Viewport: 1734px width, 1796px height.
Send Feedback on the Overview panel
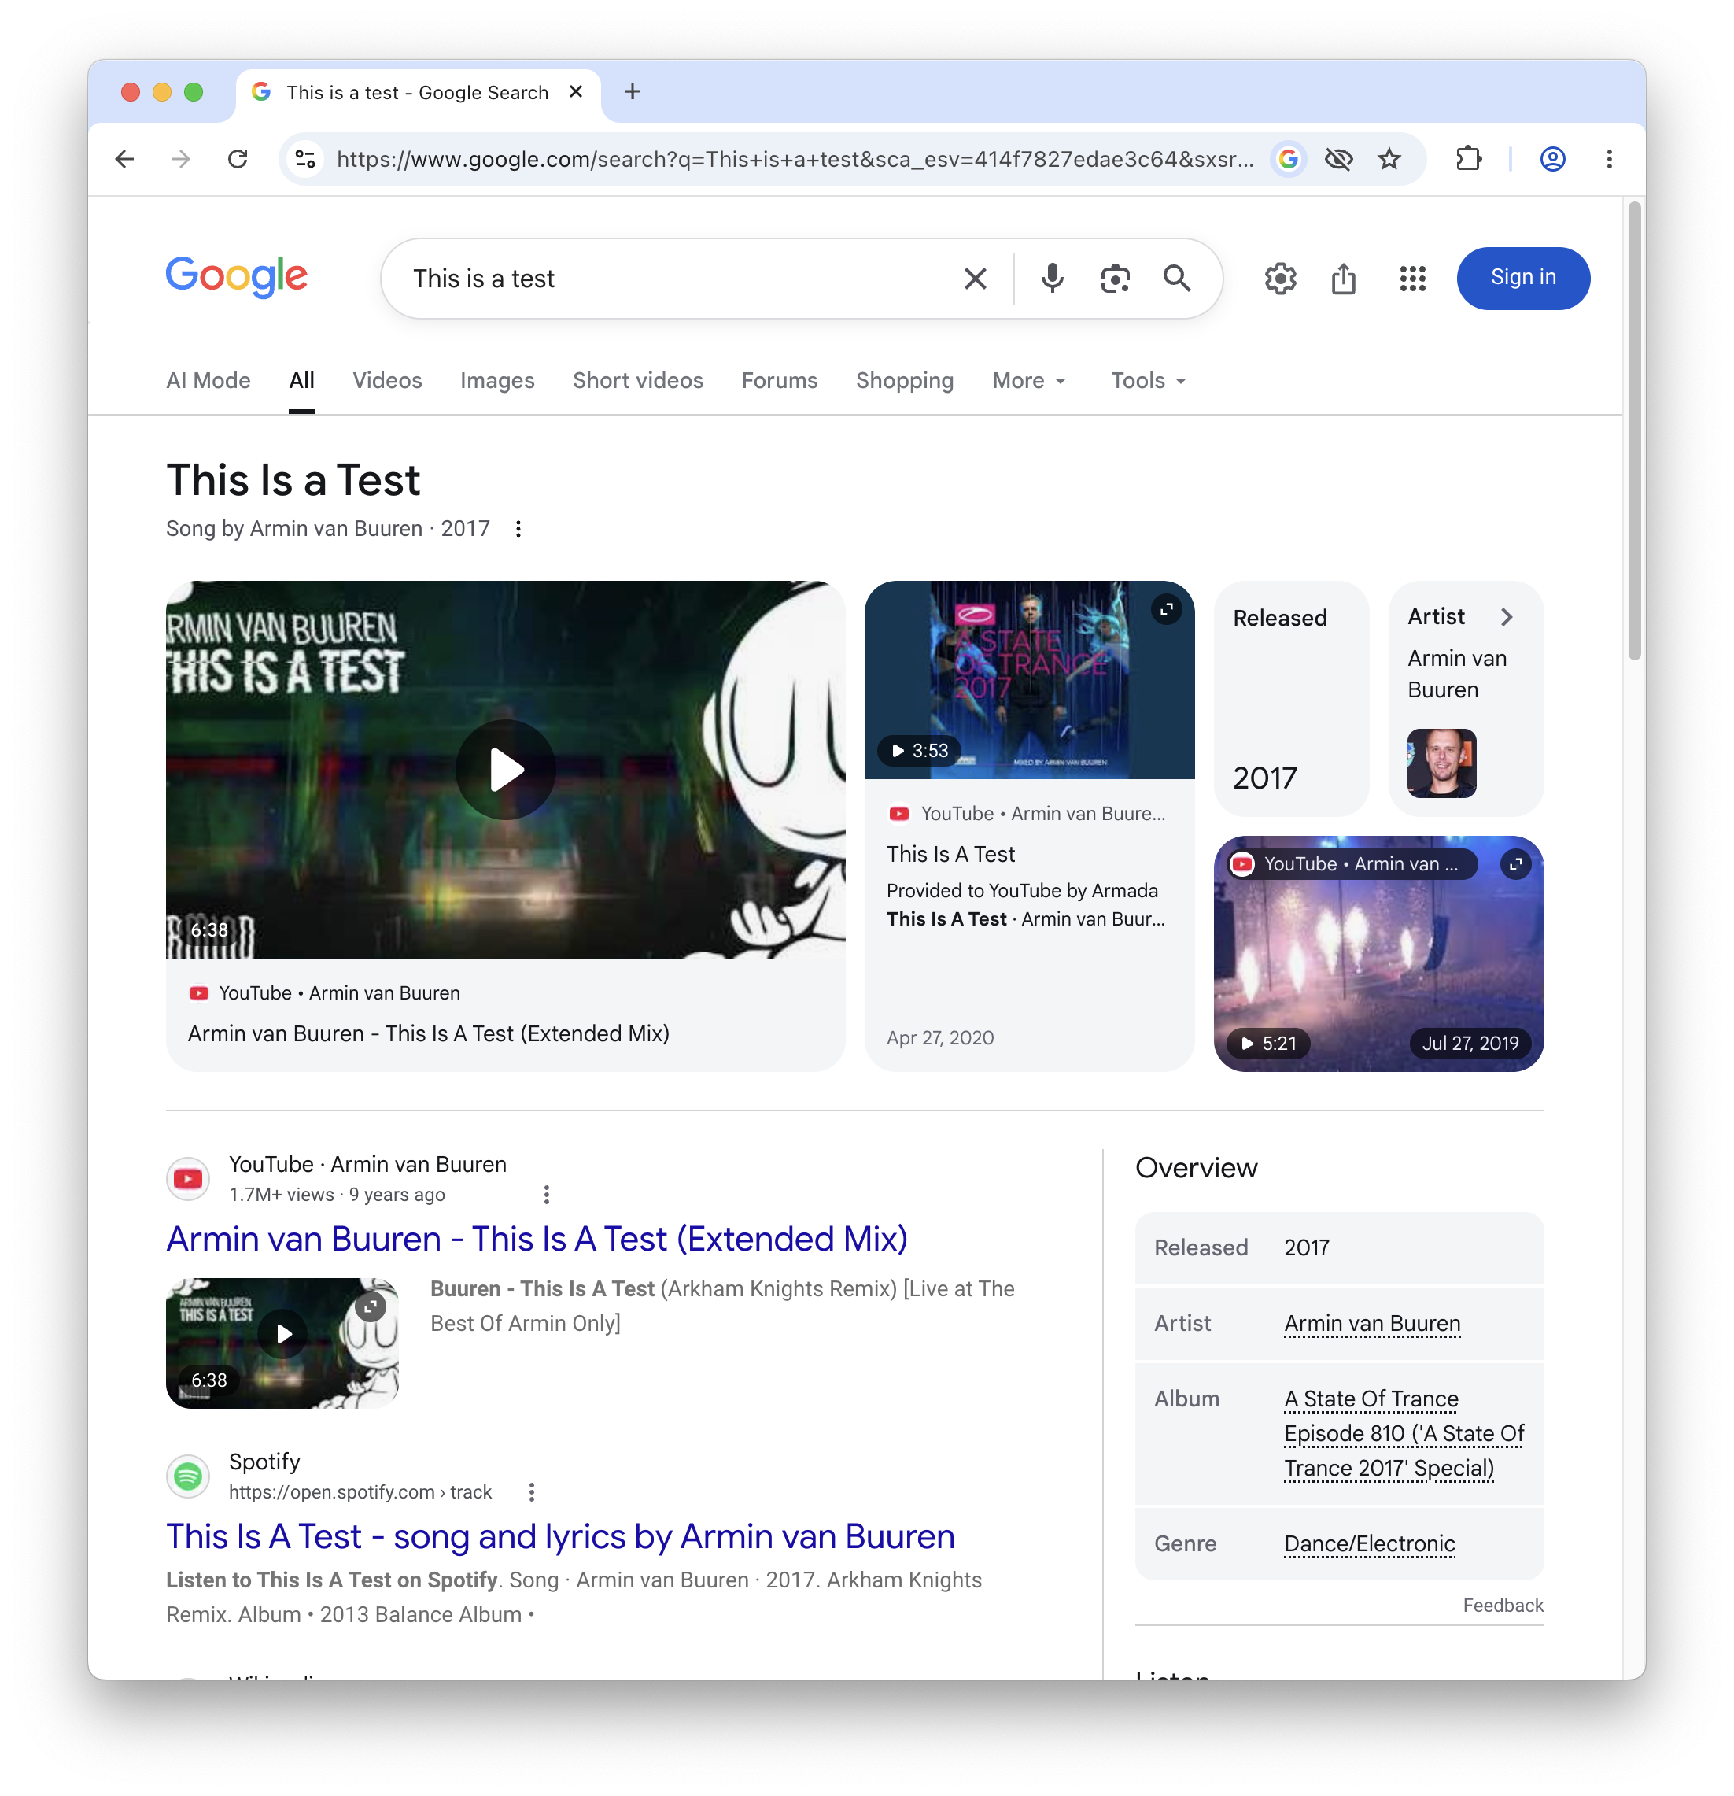1502,1606
